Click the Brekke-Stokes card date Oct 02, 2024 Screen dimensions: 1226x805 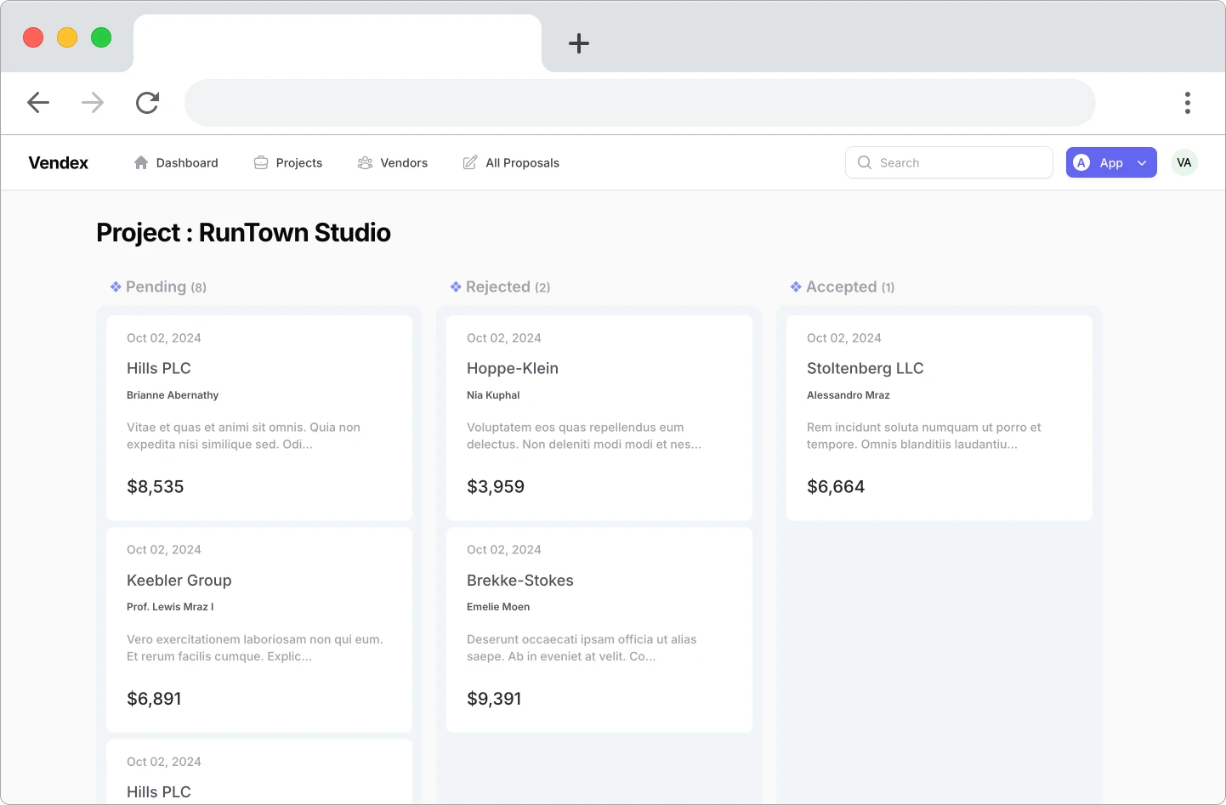tap(504, 550)
